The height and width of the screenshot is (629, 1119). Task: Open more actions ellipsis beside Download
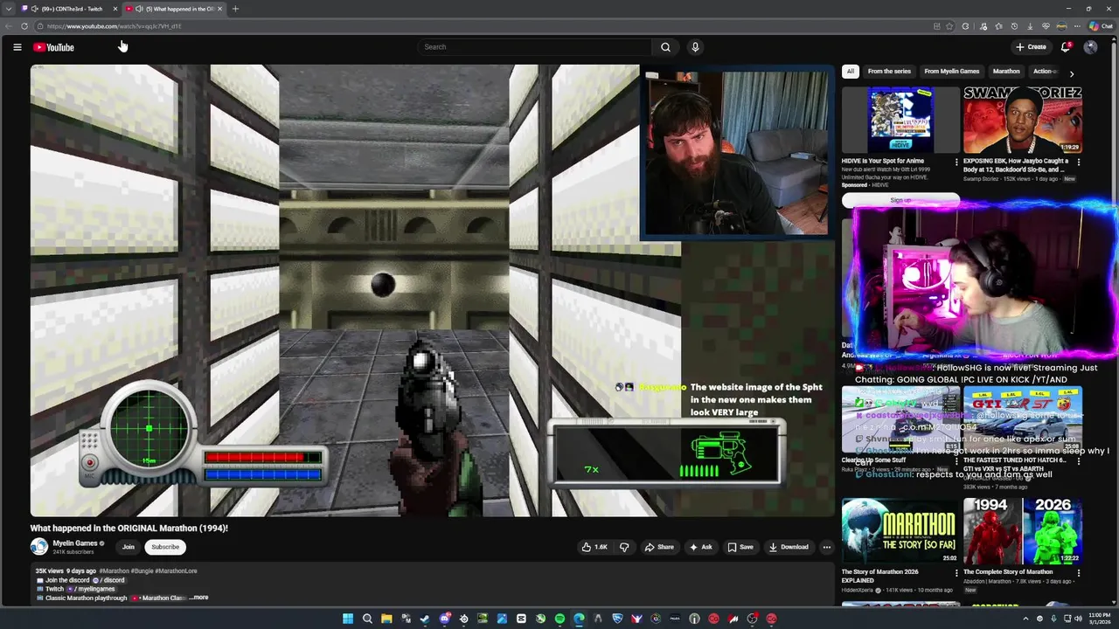(826, 547)
